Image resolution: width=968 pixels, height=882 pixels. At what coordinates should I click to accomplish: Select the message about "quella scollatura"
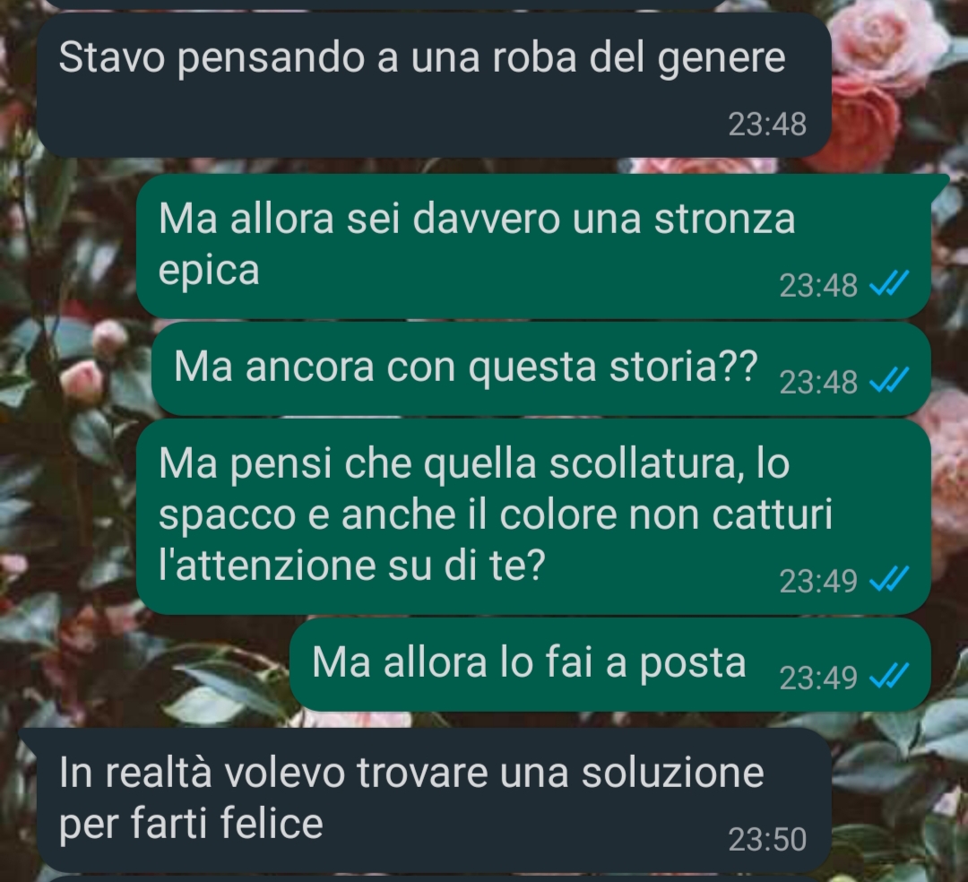pos(533,516)
